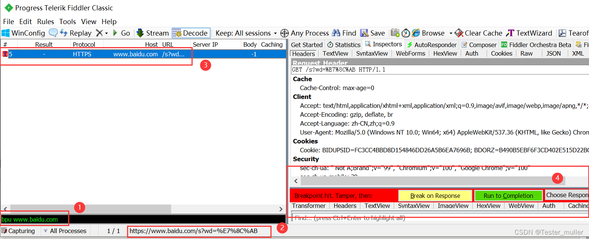Switch to the Get Started tab
Image resolution: width=589 pixels, height=239 pixels.
[307, 45]
